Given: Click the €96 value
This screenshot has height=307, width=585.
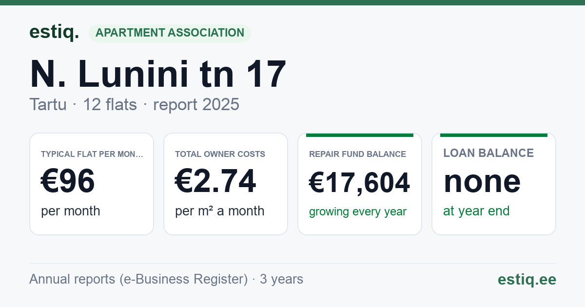Looking at the screenshot, I should [68, 181].
